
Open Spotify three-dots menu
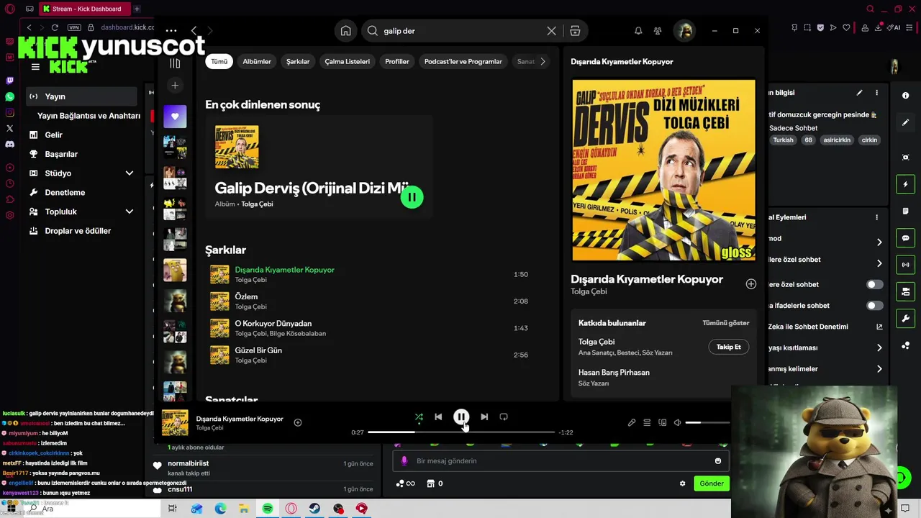pyautogui.click(x=171, y=31)
